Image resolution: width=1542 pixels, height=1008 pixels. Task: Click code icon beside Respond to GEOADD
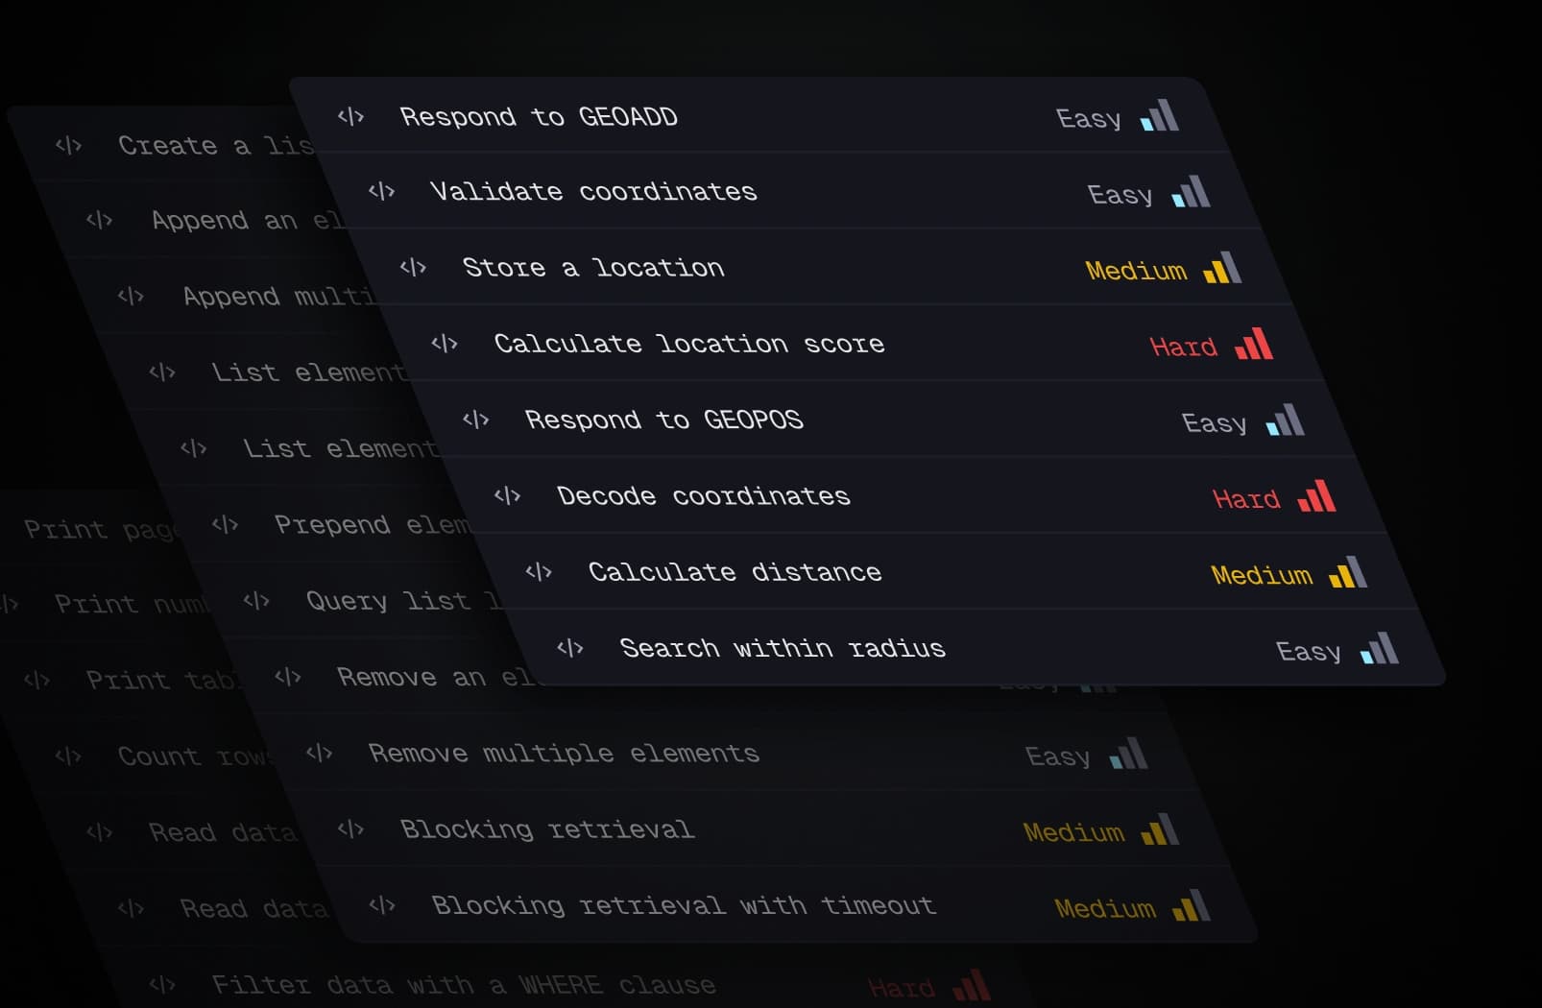click(x=350, y=117)
